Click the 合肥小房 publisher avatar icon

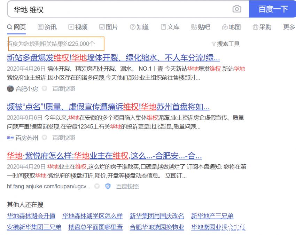coord(9,89)
